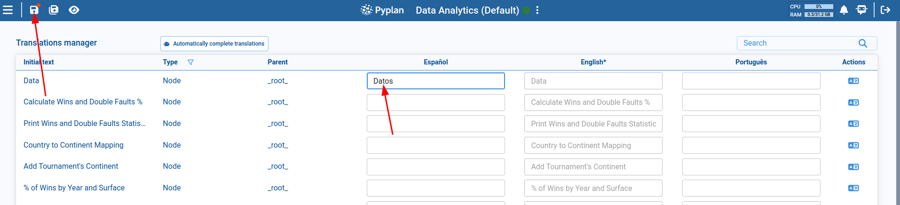Image resolution: width=900 pixels, height=205 pixels.
Task: Open the hamburger main menu
Action: tap(8, 10)
